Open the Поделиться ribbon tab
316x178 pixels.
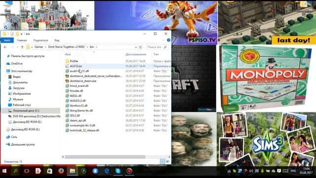[x=40, y=41]
